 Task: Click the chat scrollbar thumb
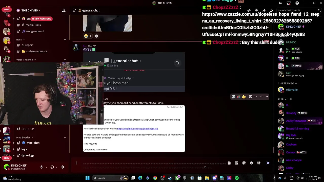[x=273, y=150]
